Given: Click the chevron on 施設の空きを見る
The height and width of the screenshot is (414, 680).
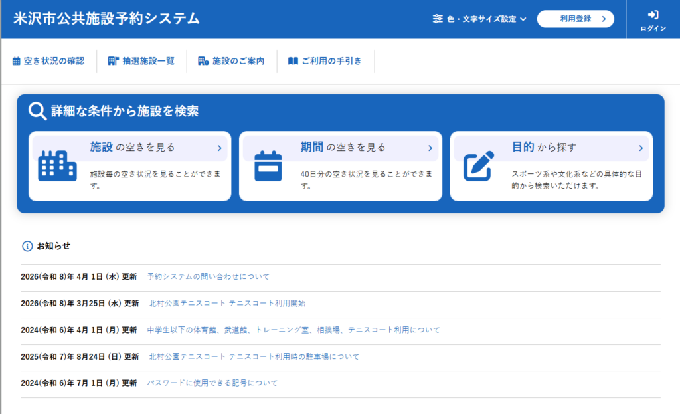Looking at the screenshot, I should click(x=220, y=148).
